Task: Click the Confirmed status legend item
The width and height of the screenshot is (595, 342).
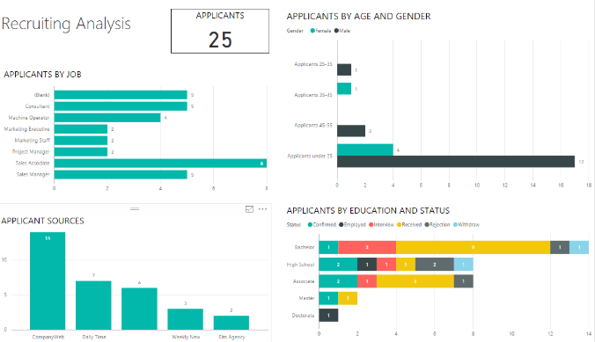Action: (322, 225)
